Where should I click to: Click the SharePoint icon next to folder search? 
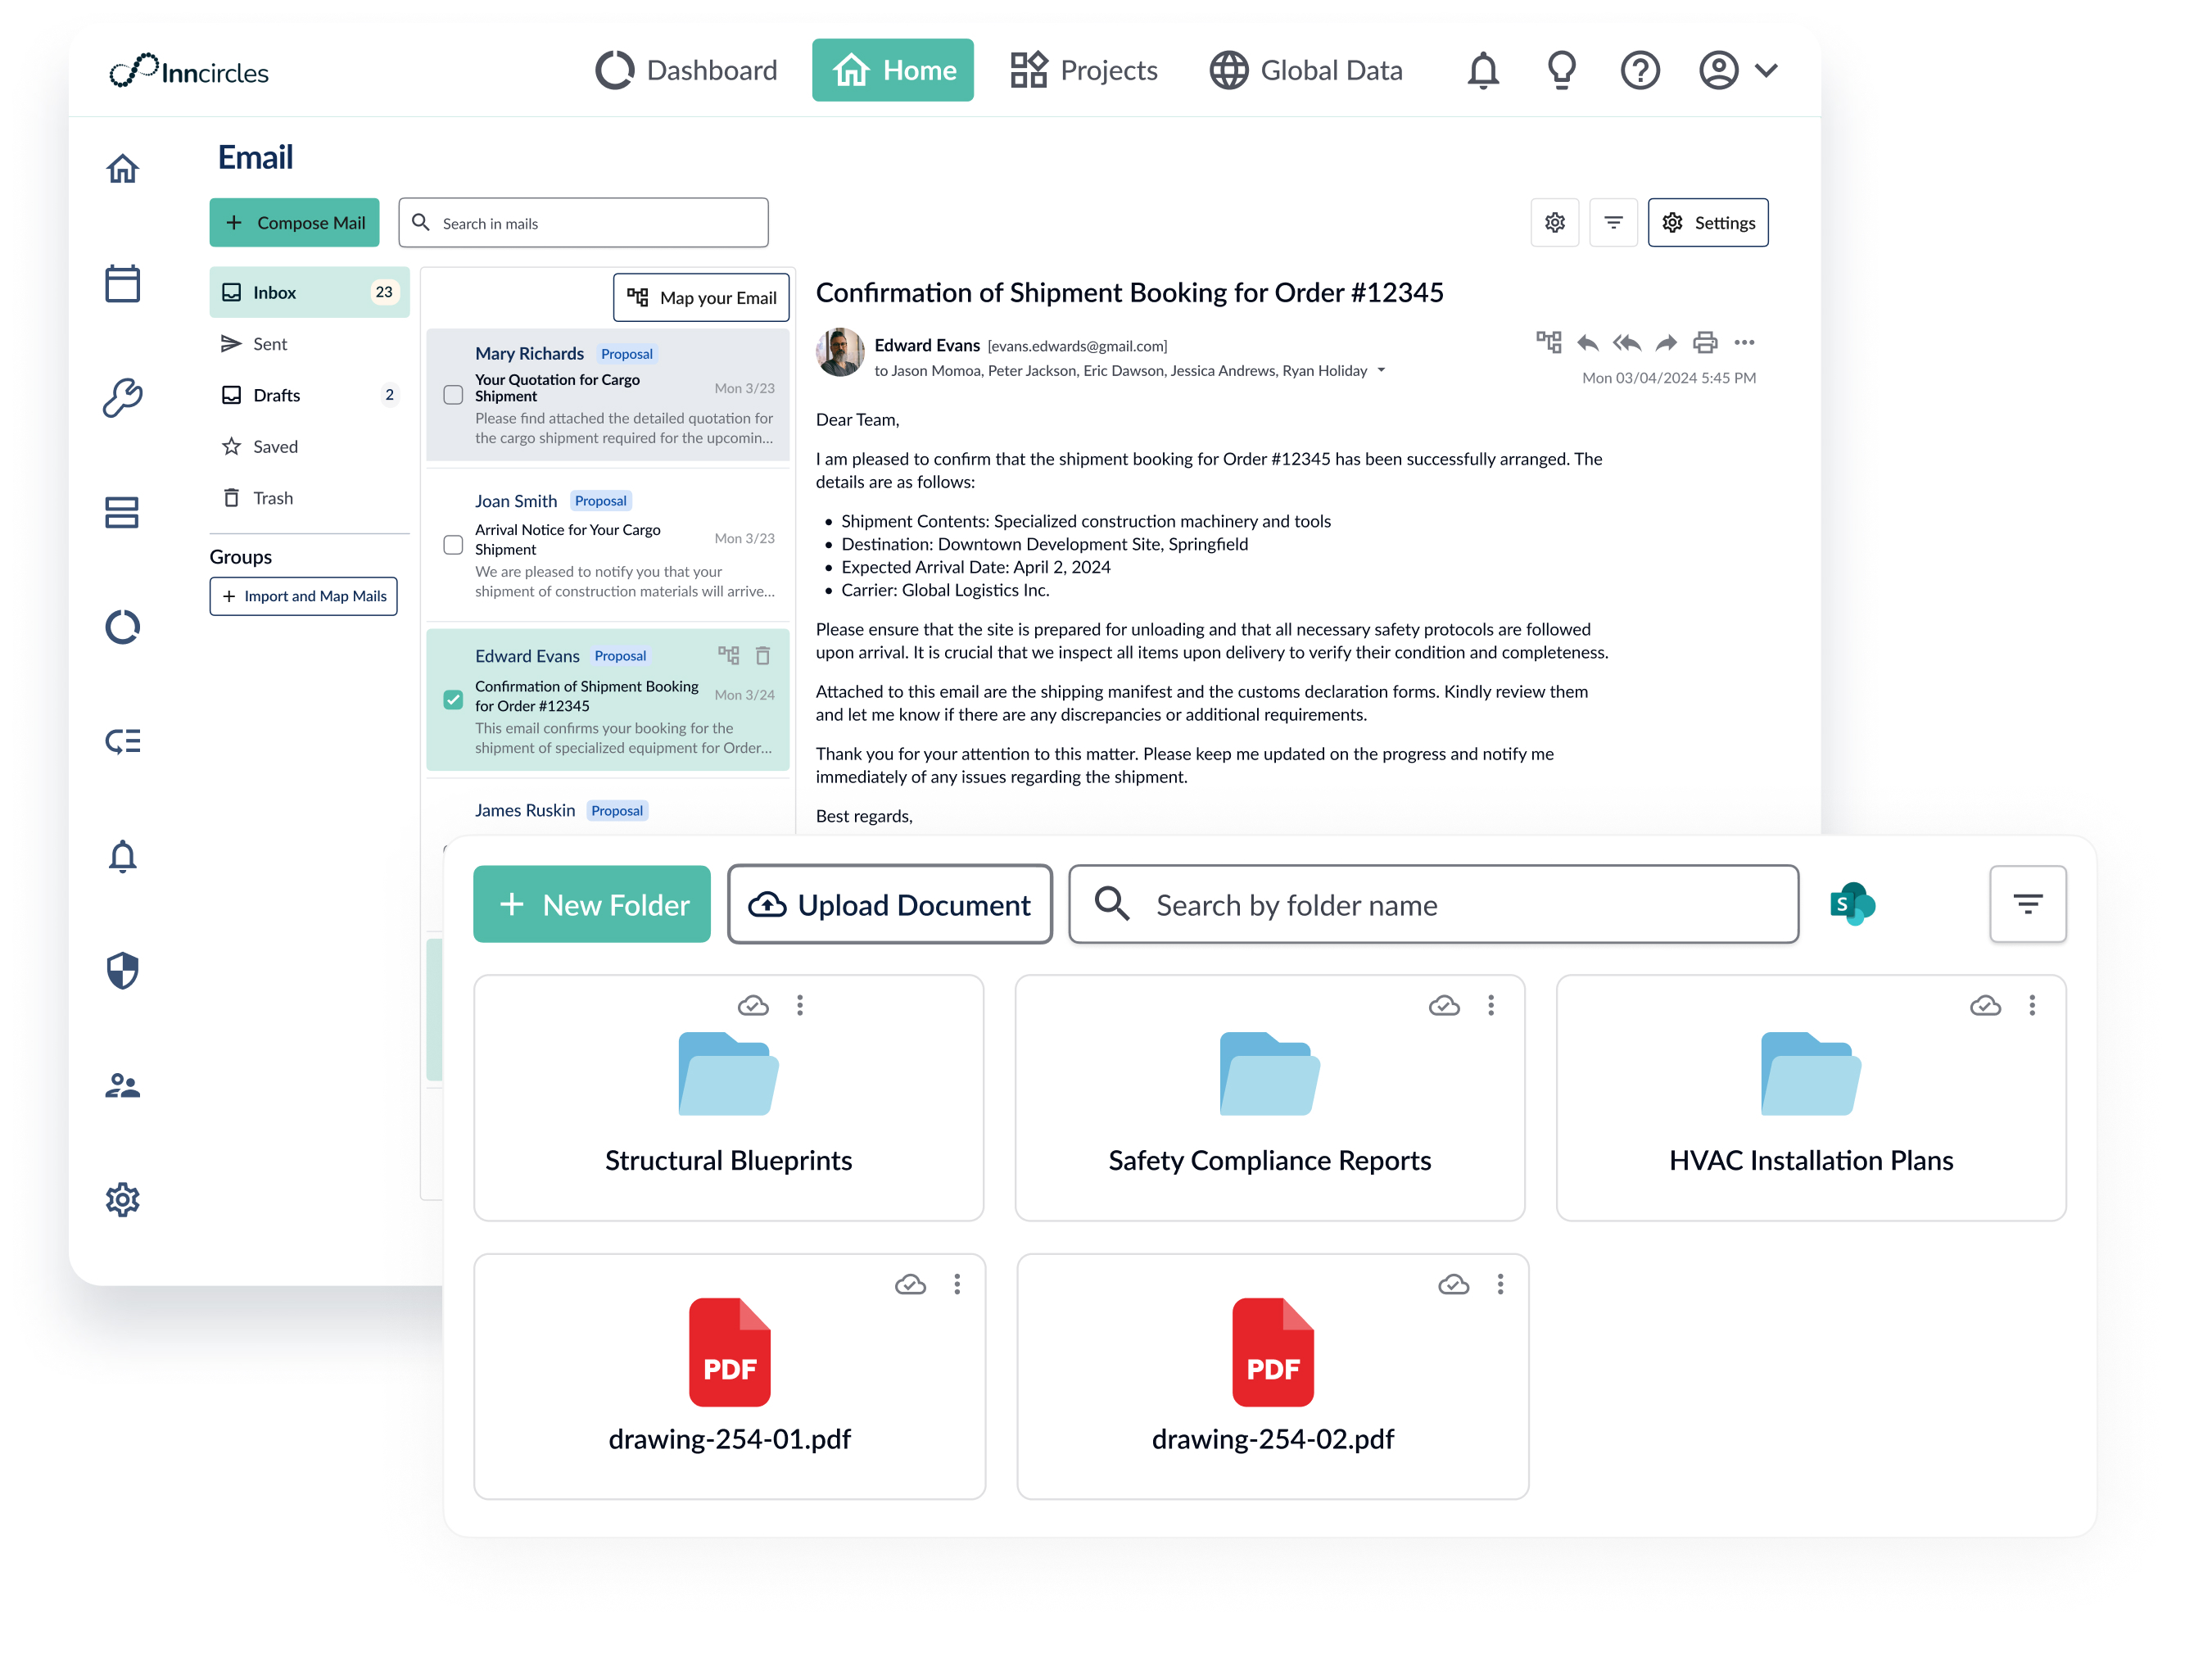1852,904
